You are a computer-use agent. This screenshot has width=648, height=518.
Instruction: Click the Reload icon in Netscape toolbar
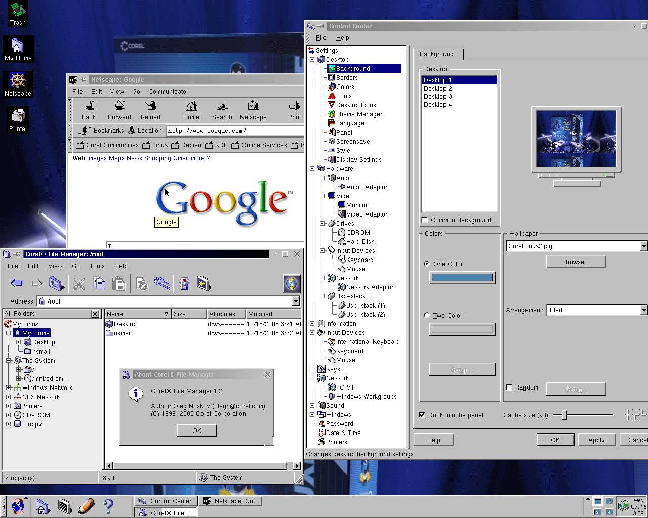[x=150, y=110]
